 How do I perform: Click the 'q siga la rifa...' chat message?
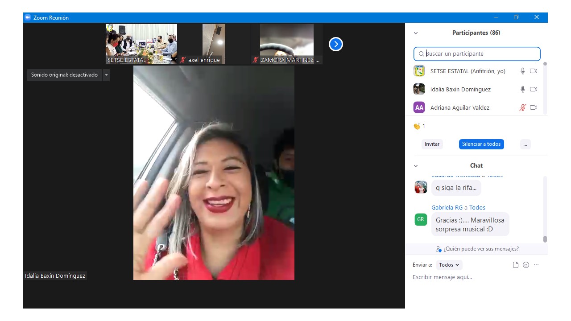tap(456, 188)
